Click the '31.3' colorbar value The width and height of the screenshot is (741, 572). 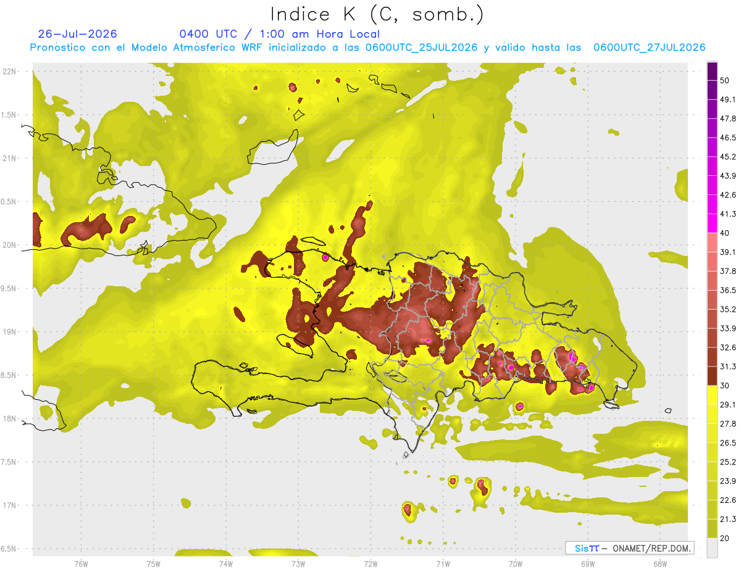[729, 367]
